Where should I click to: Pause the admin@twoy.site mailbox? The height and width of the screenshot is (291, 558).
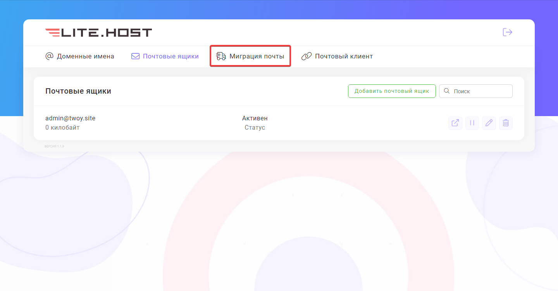tap(472, 123)
